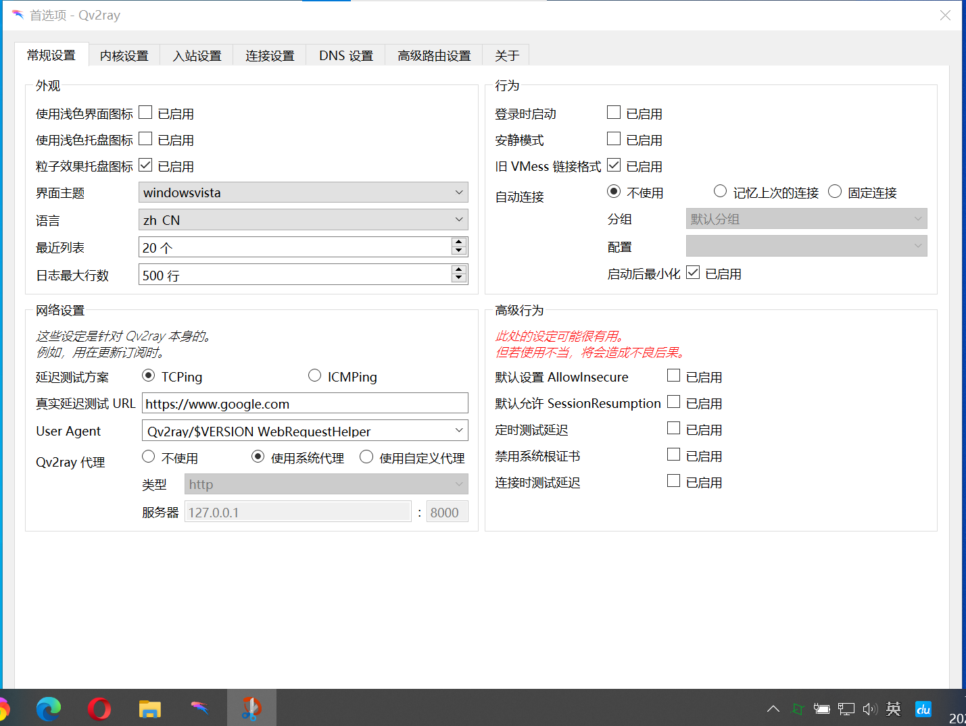Open Opera browser from the taskbar

(99, 708)
